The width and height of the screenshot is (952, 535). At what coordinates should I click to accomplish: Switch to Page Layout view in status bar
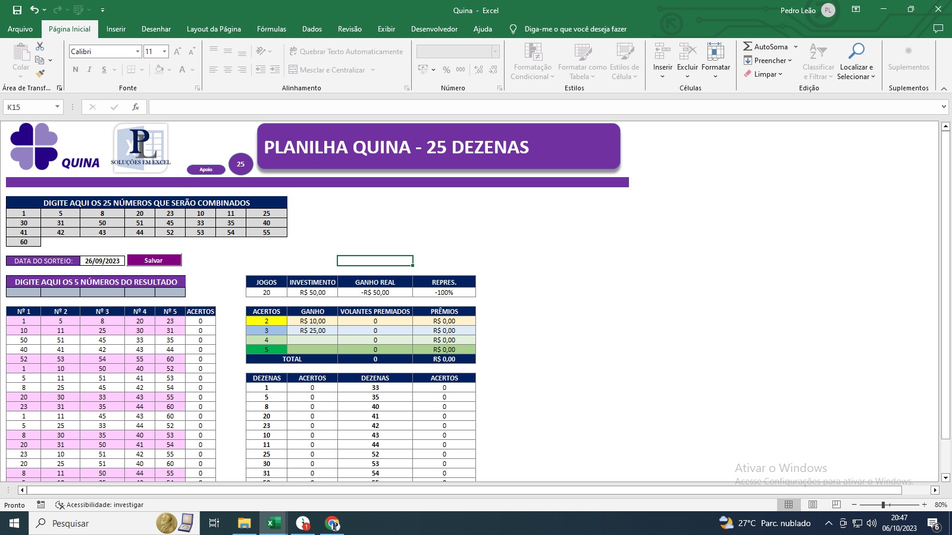(x=813, y=505)
